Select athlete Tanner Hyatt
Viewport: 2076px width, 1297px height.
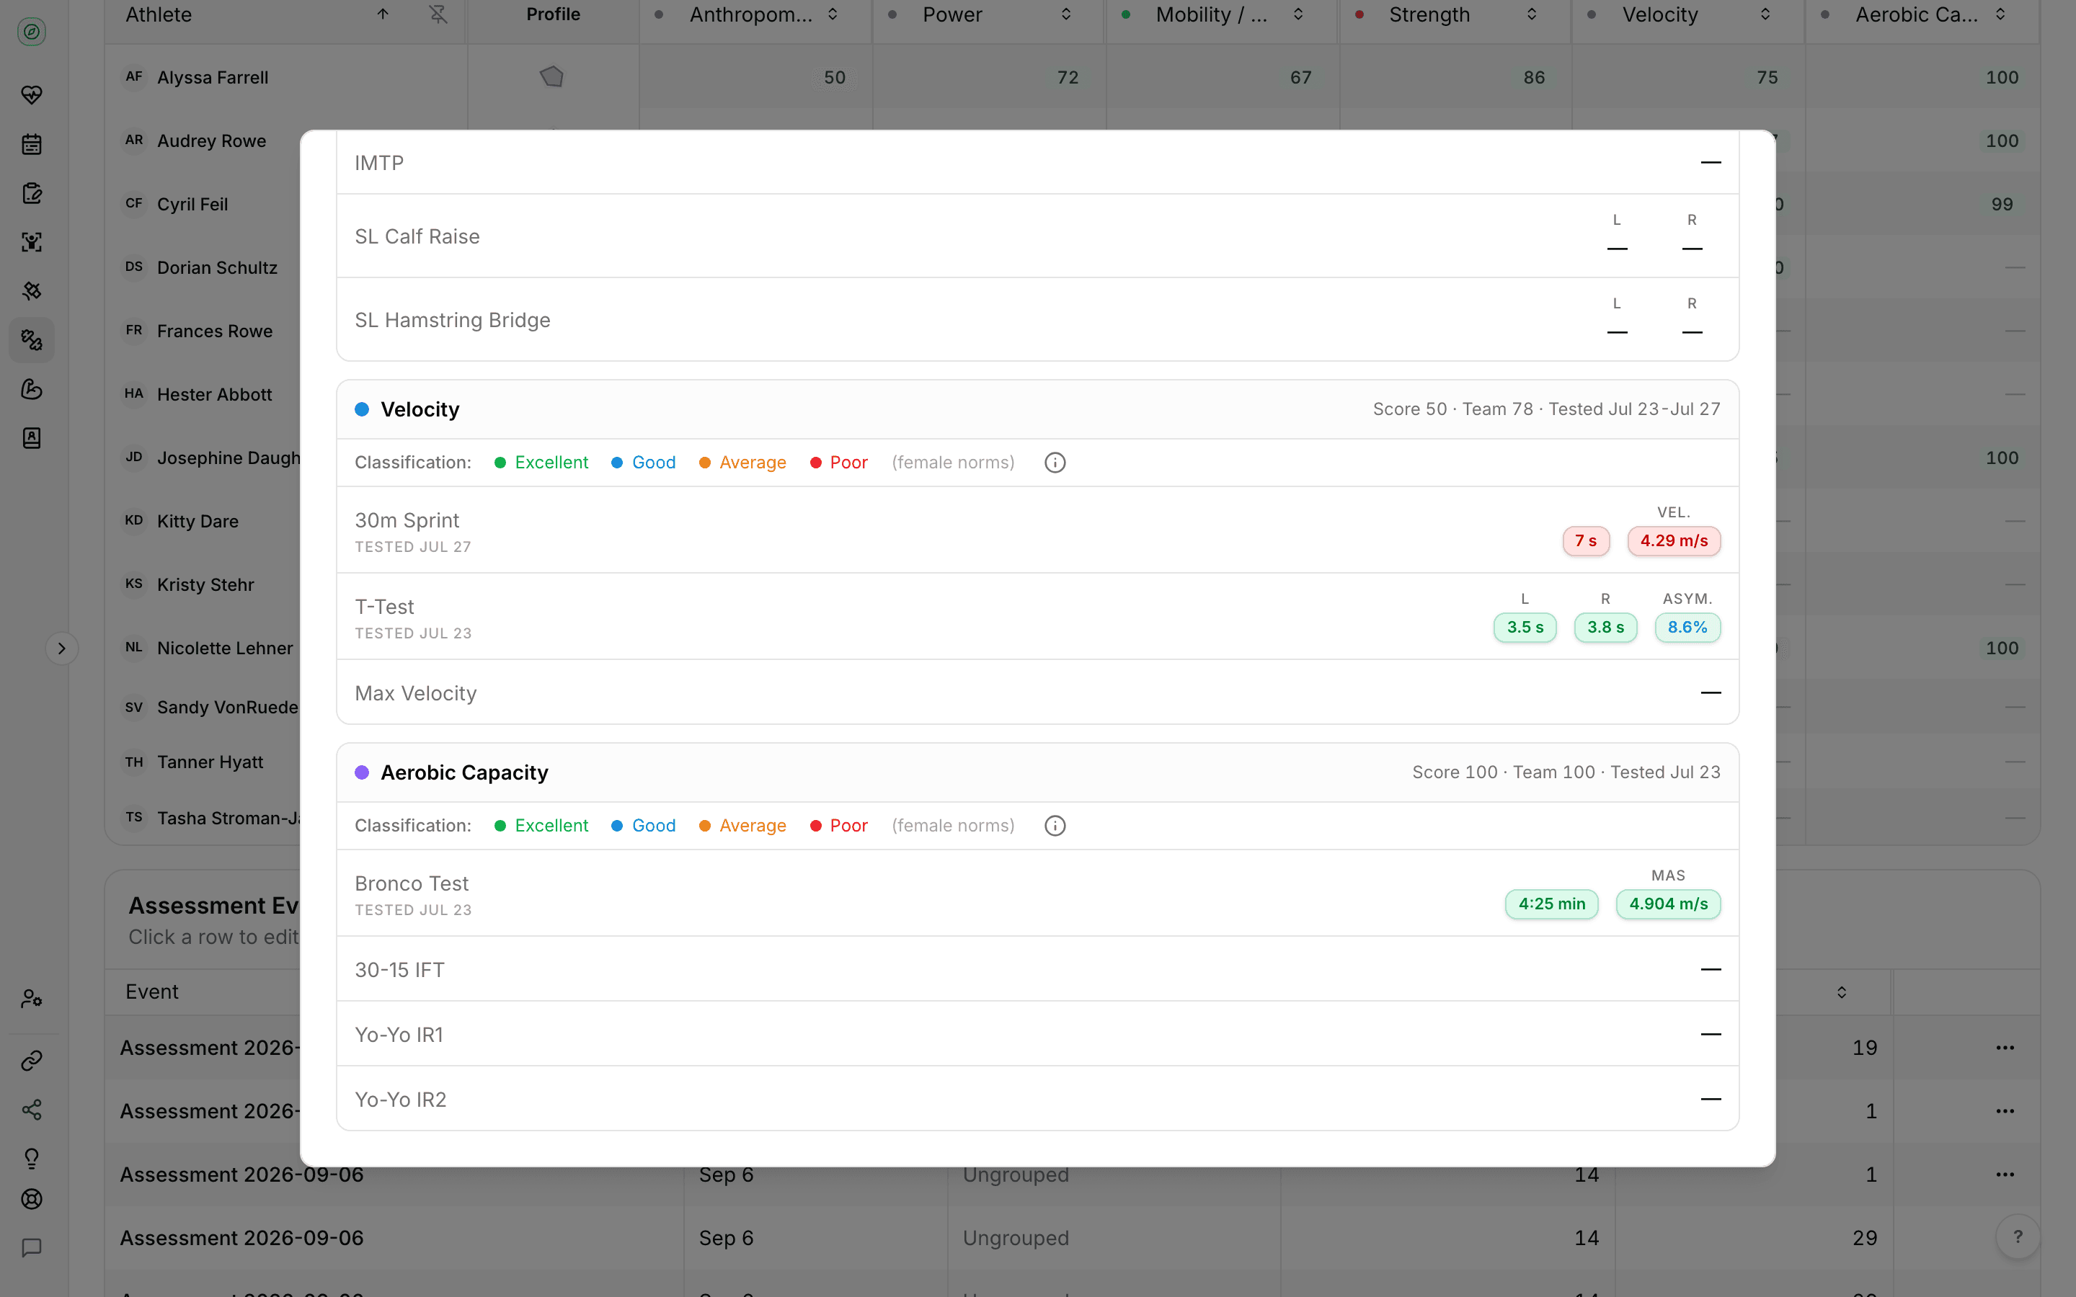[x=210, y=762]
